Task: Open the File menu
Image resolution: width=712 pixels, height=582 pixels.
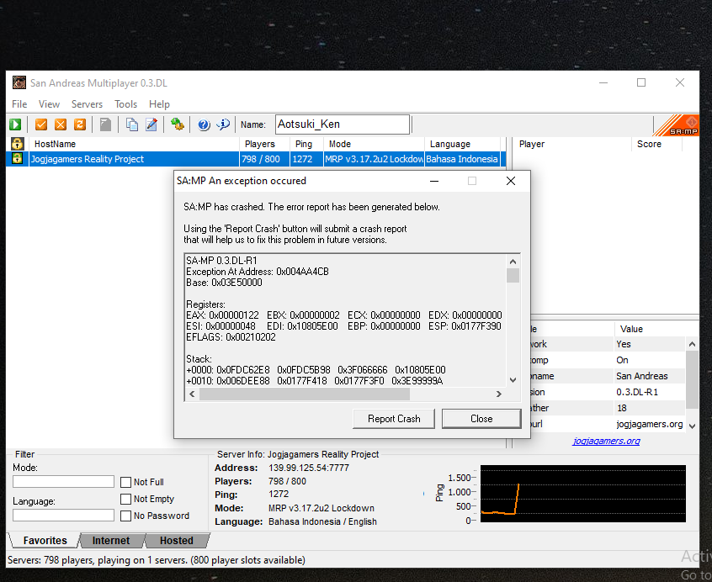Action: [x=19, y=104]
